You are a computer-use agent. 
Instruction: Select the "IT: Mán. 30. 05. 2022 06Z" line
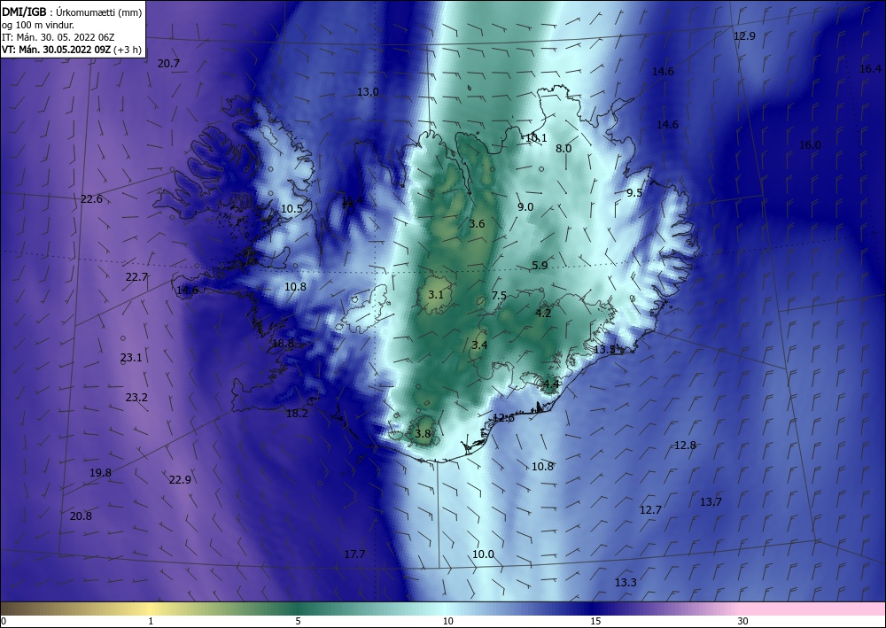coord(58,37)
